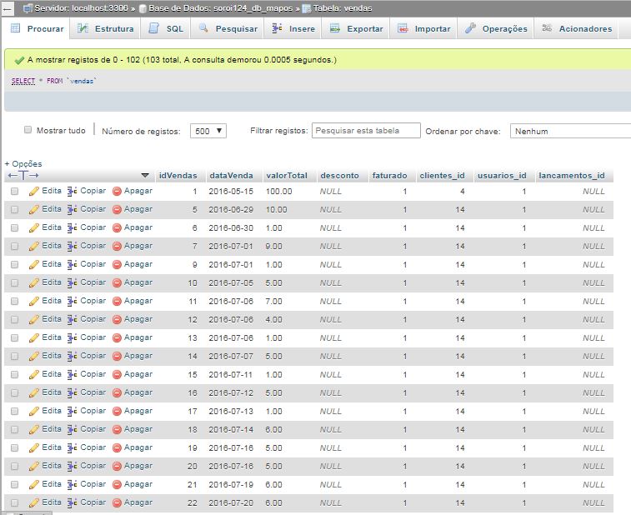The width and height of the screenshot is (631, 515).
Task: Tick the checkbox for idVendas 18
Action: point(14,430)
